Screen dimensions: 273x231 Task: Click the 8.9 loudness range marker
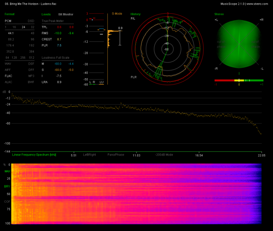tap(120, 28)
